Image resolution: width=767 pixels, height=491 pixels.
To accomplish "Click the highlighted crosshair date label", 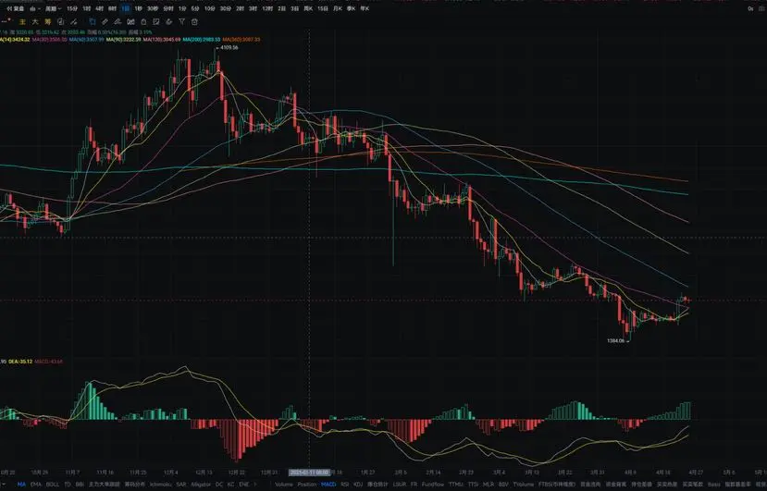I will 309,473.
